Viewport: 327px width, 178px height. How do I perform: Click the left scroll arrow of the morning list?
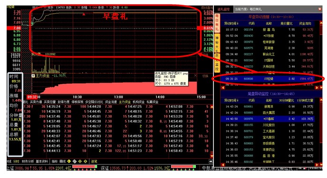tap(223, 88)
